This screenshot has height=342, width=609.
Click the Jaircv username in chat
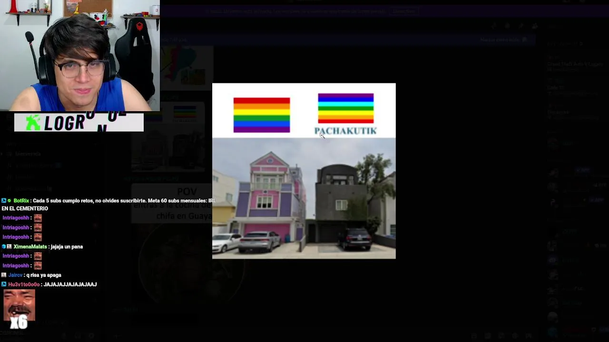(15, 275)
